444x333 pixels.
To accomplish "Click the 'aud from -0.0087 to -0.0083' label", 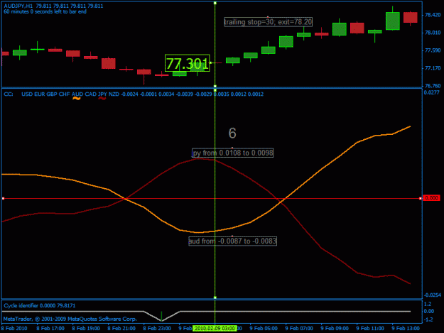I will (x=232, y=241).
